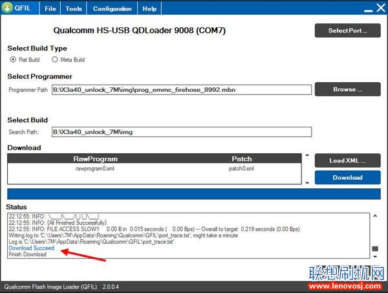The image size is (388, 293).
Task: Close the QFIL window
Action: point(381,8)
